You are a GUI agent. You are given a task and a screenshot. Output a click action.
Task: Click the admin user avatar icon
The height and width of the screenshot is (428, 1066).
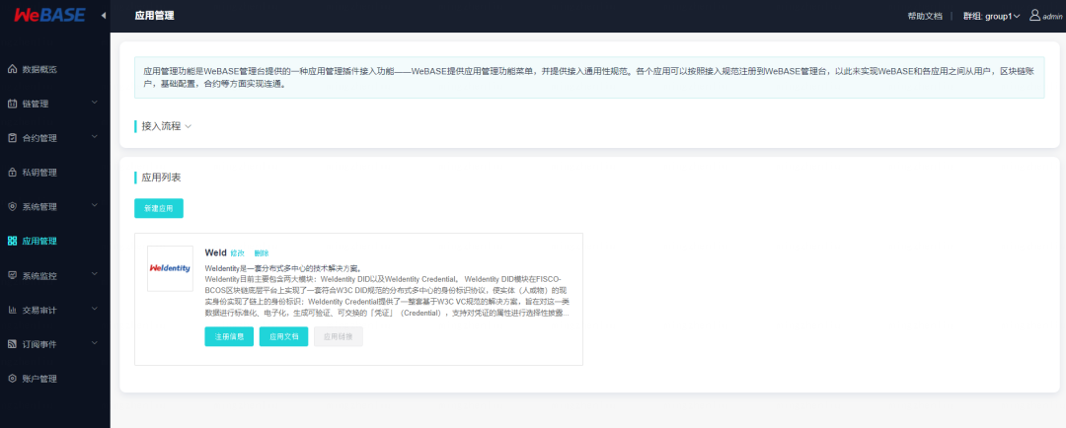point(1034,15)
